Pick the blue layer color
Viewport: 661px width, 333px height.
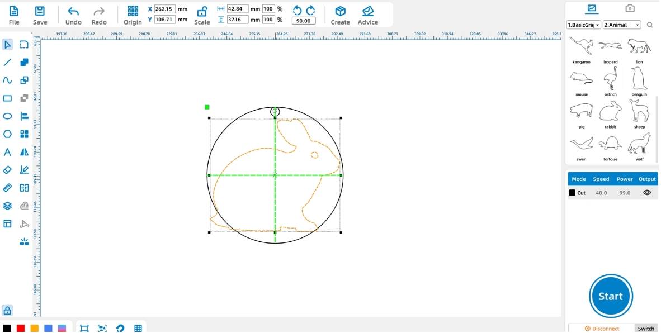coord(49,329)
